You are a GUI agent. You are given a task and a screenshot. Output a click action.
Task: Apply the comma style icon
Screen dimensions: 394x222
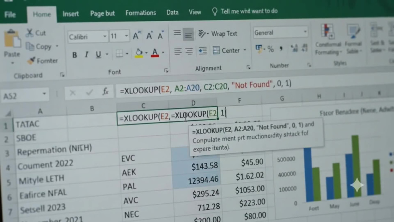point(281,48)
